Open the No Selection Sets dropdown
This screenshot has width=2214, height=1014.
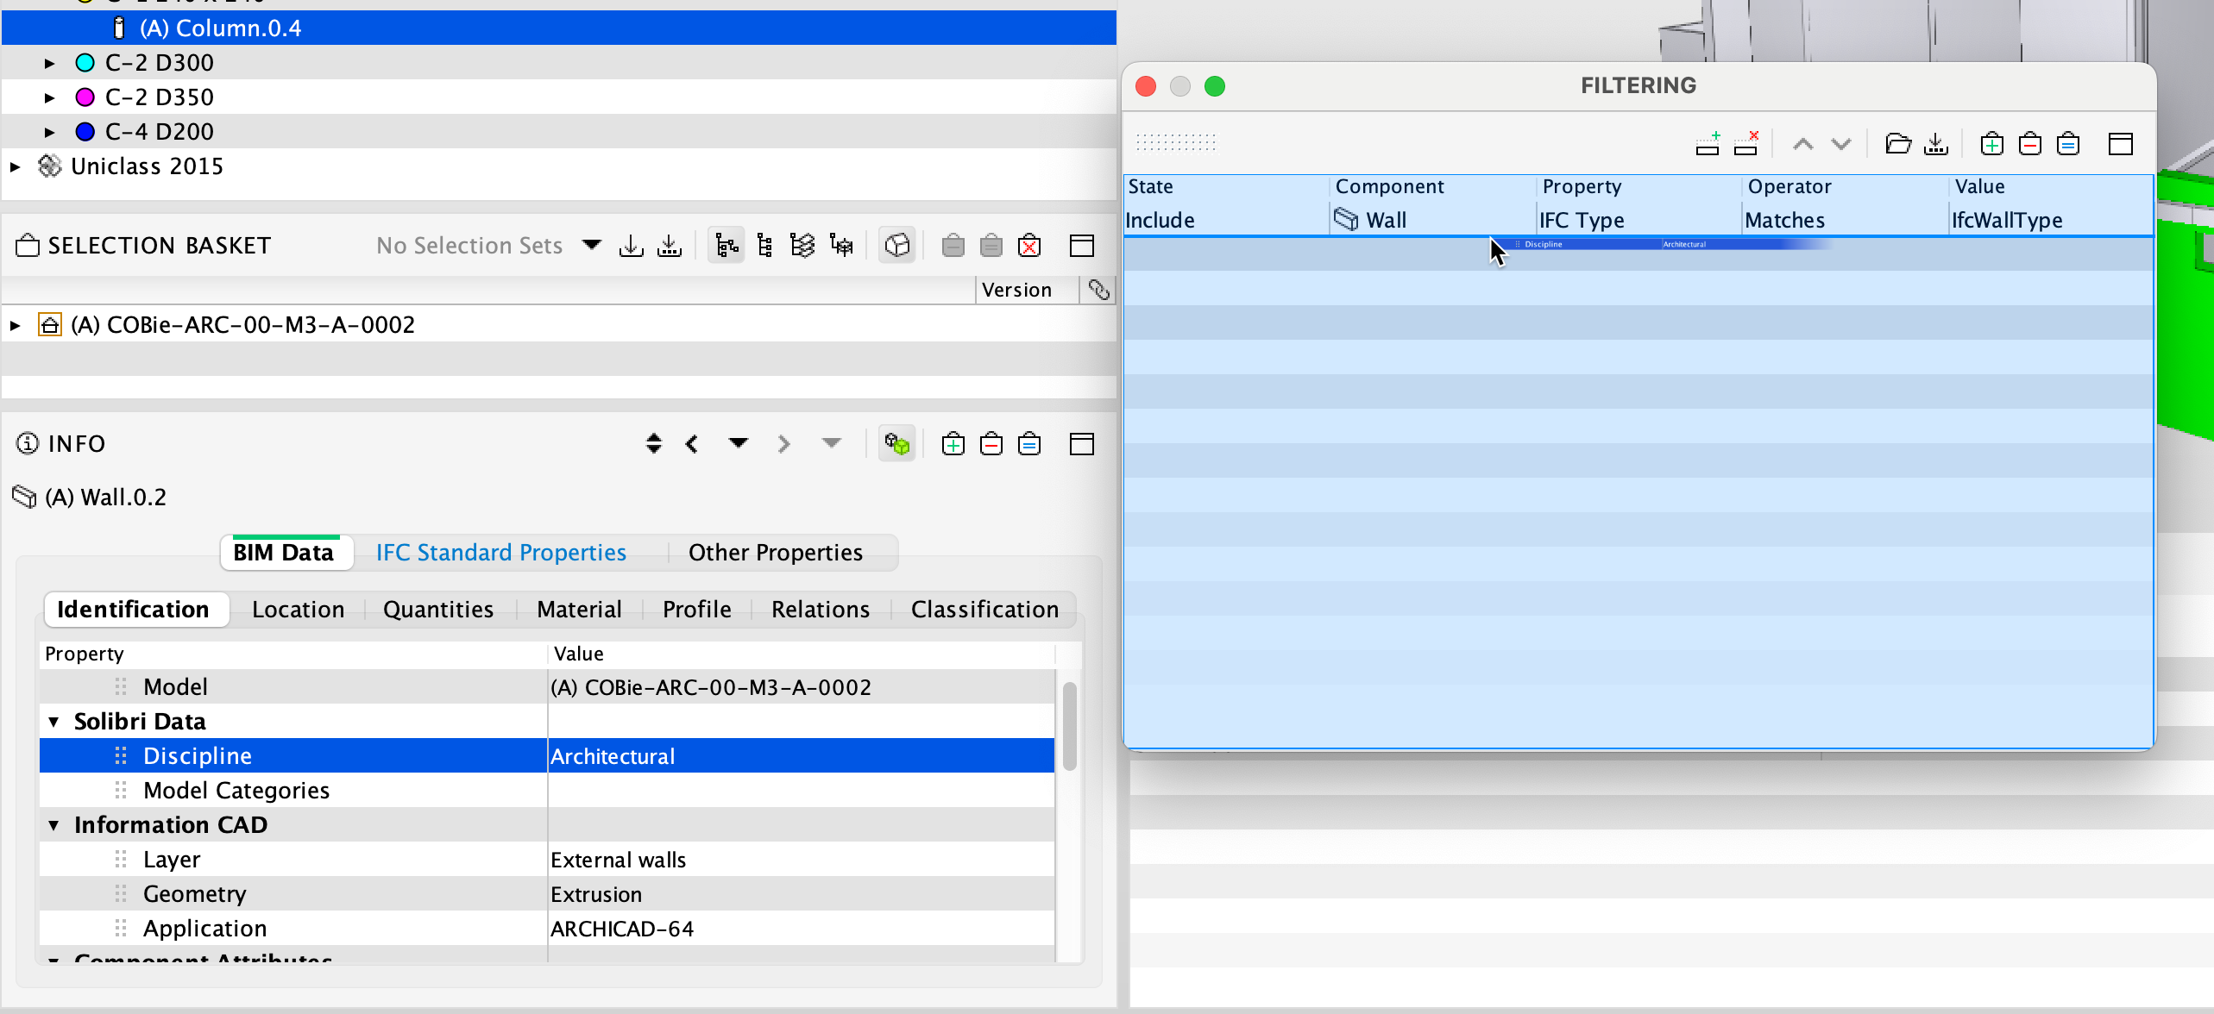coord(591,245)
